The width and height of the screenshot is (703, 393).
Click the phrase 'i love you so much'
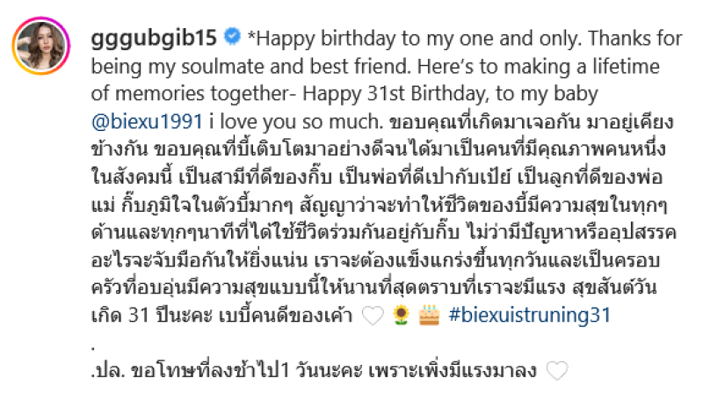pos(294,121)
